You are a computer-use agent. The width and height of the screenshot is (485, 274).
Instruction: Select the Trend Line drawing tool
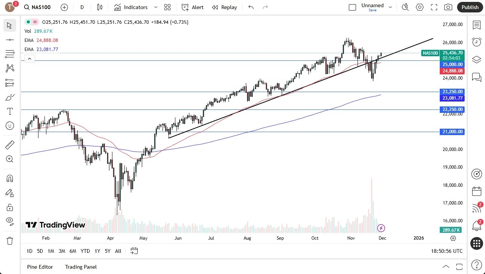click(9, 40)
